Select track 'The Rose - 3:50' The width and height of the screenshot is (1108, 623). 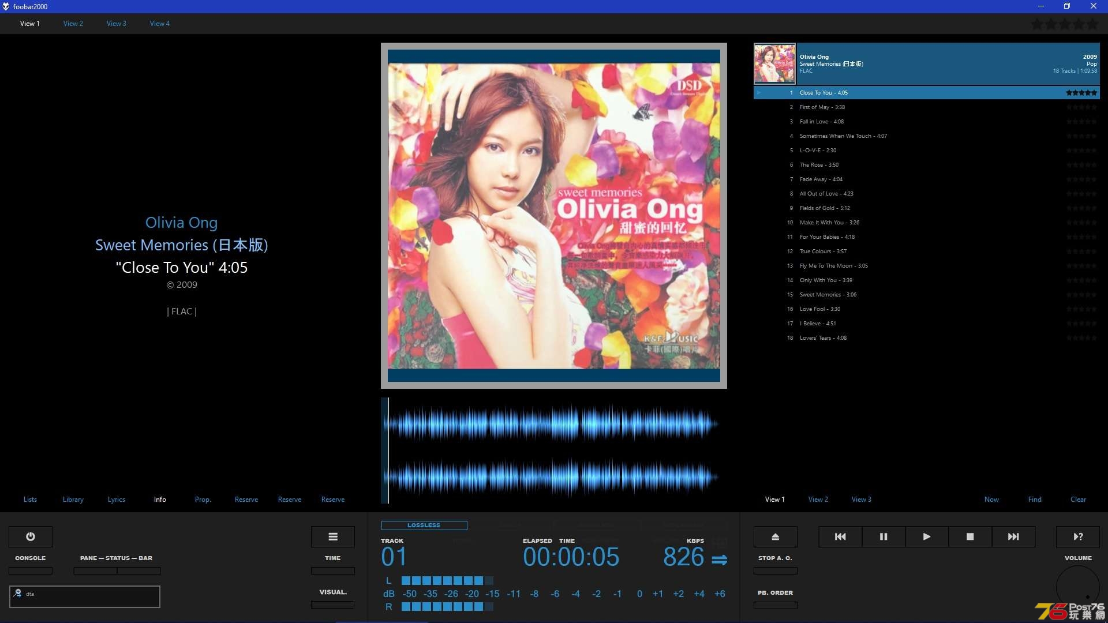(x=926, y=165)
